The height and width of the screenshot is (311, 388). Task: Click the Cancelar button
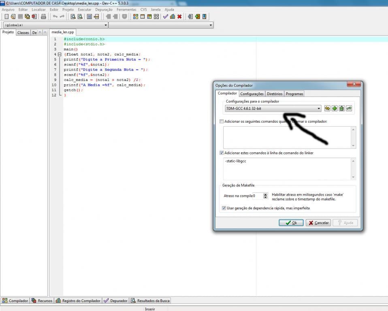(x=318, y=223)
